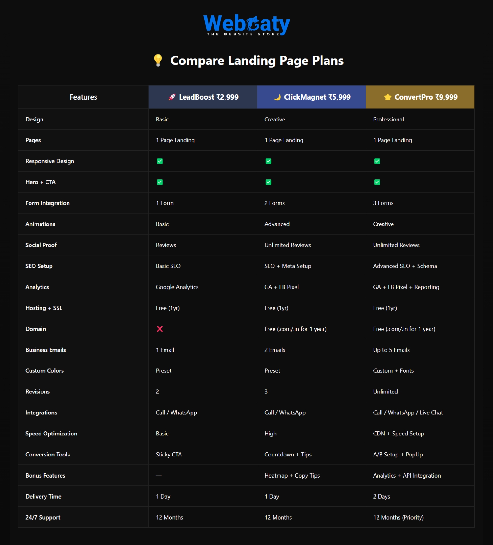Click ConvertPro's Analytics + API Integration cell

click(x=407, y=476)
